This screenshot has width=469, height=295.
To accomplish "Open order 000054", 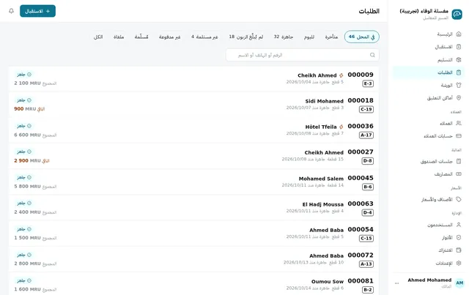I will click(193, 234).
